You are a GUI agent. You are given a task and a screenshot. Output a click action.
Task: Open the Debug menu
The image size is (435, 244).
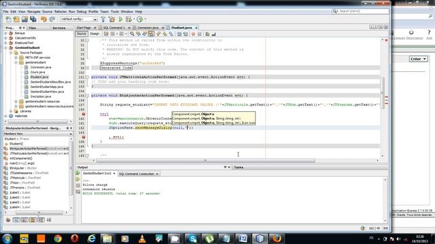pyautogui.click(x=82, y=12)
